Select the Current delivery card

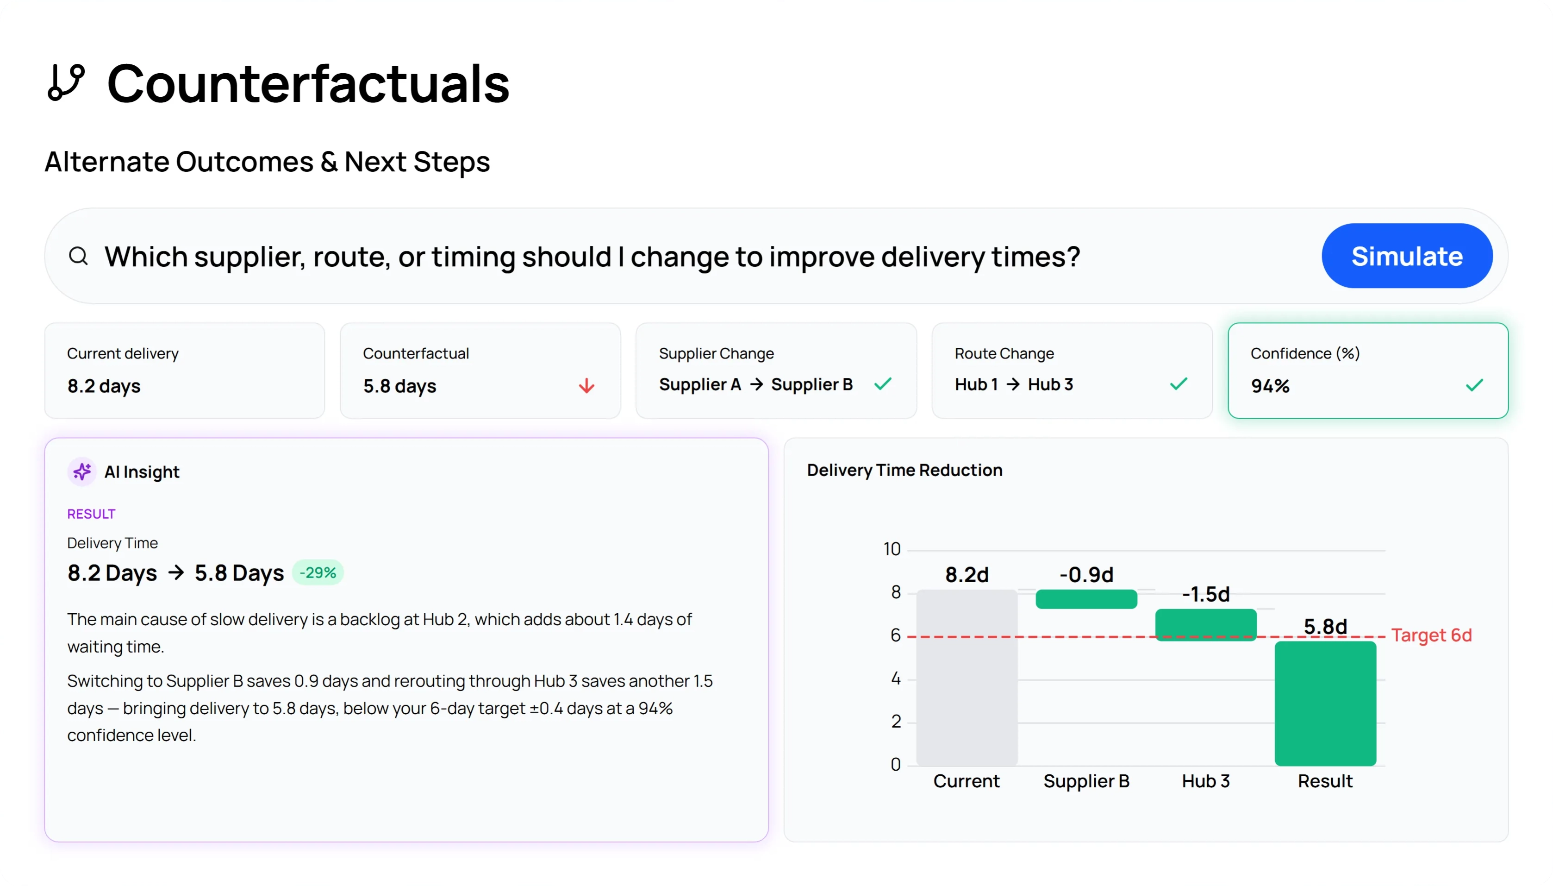[x=184, y=371]
